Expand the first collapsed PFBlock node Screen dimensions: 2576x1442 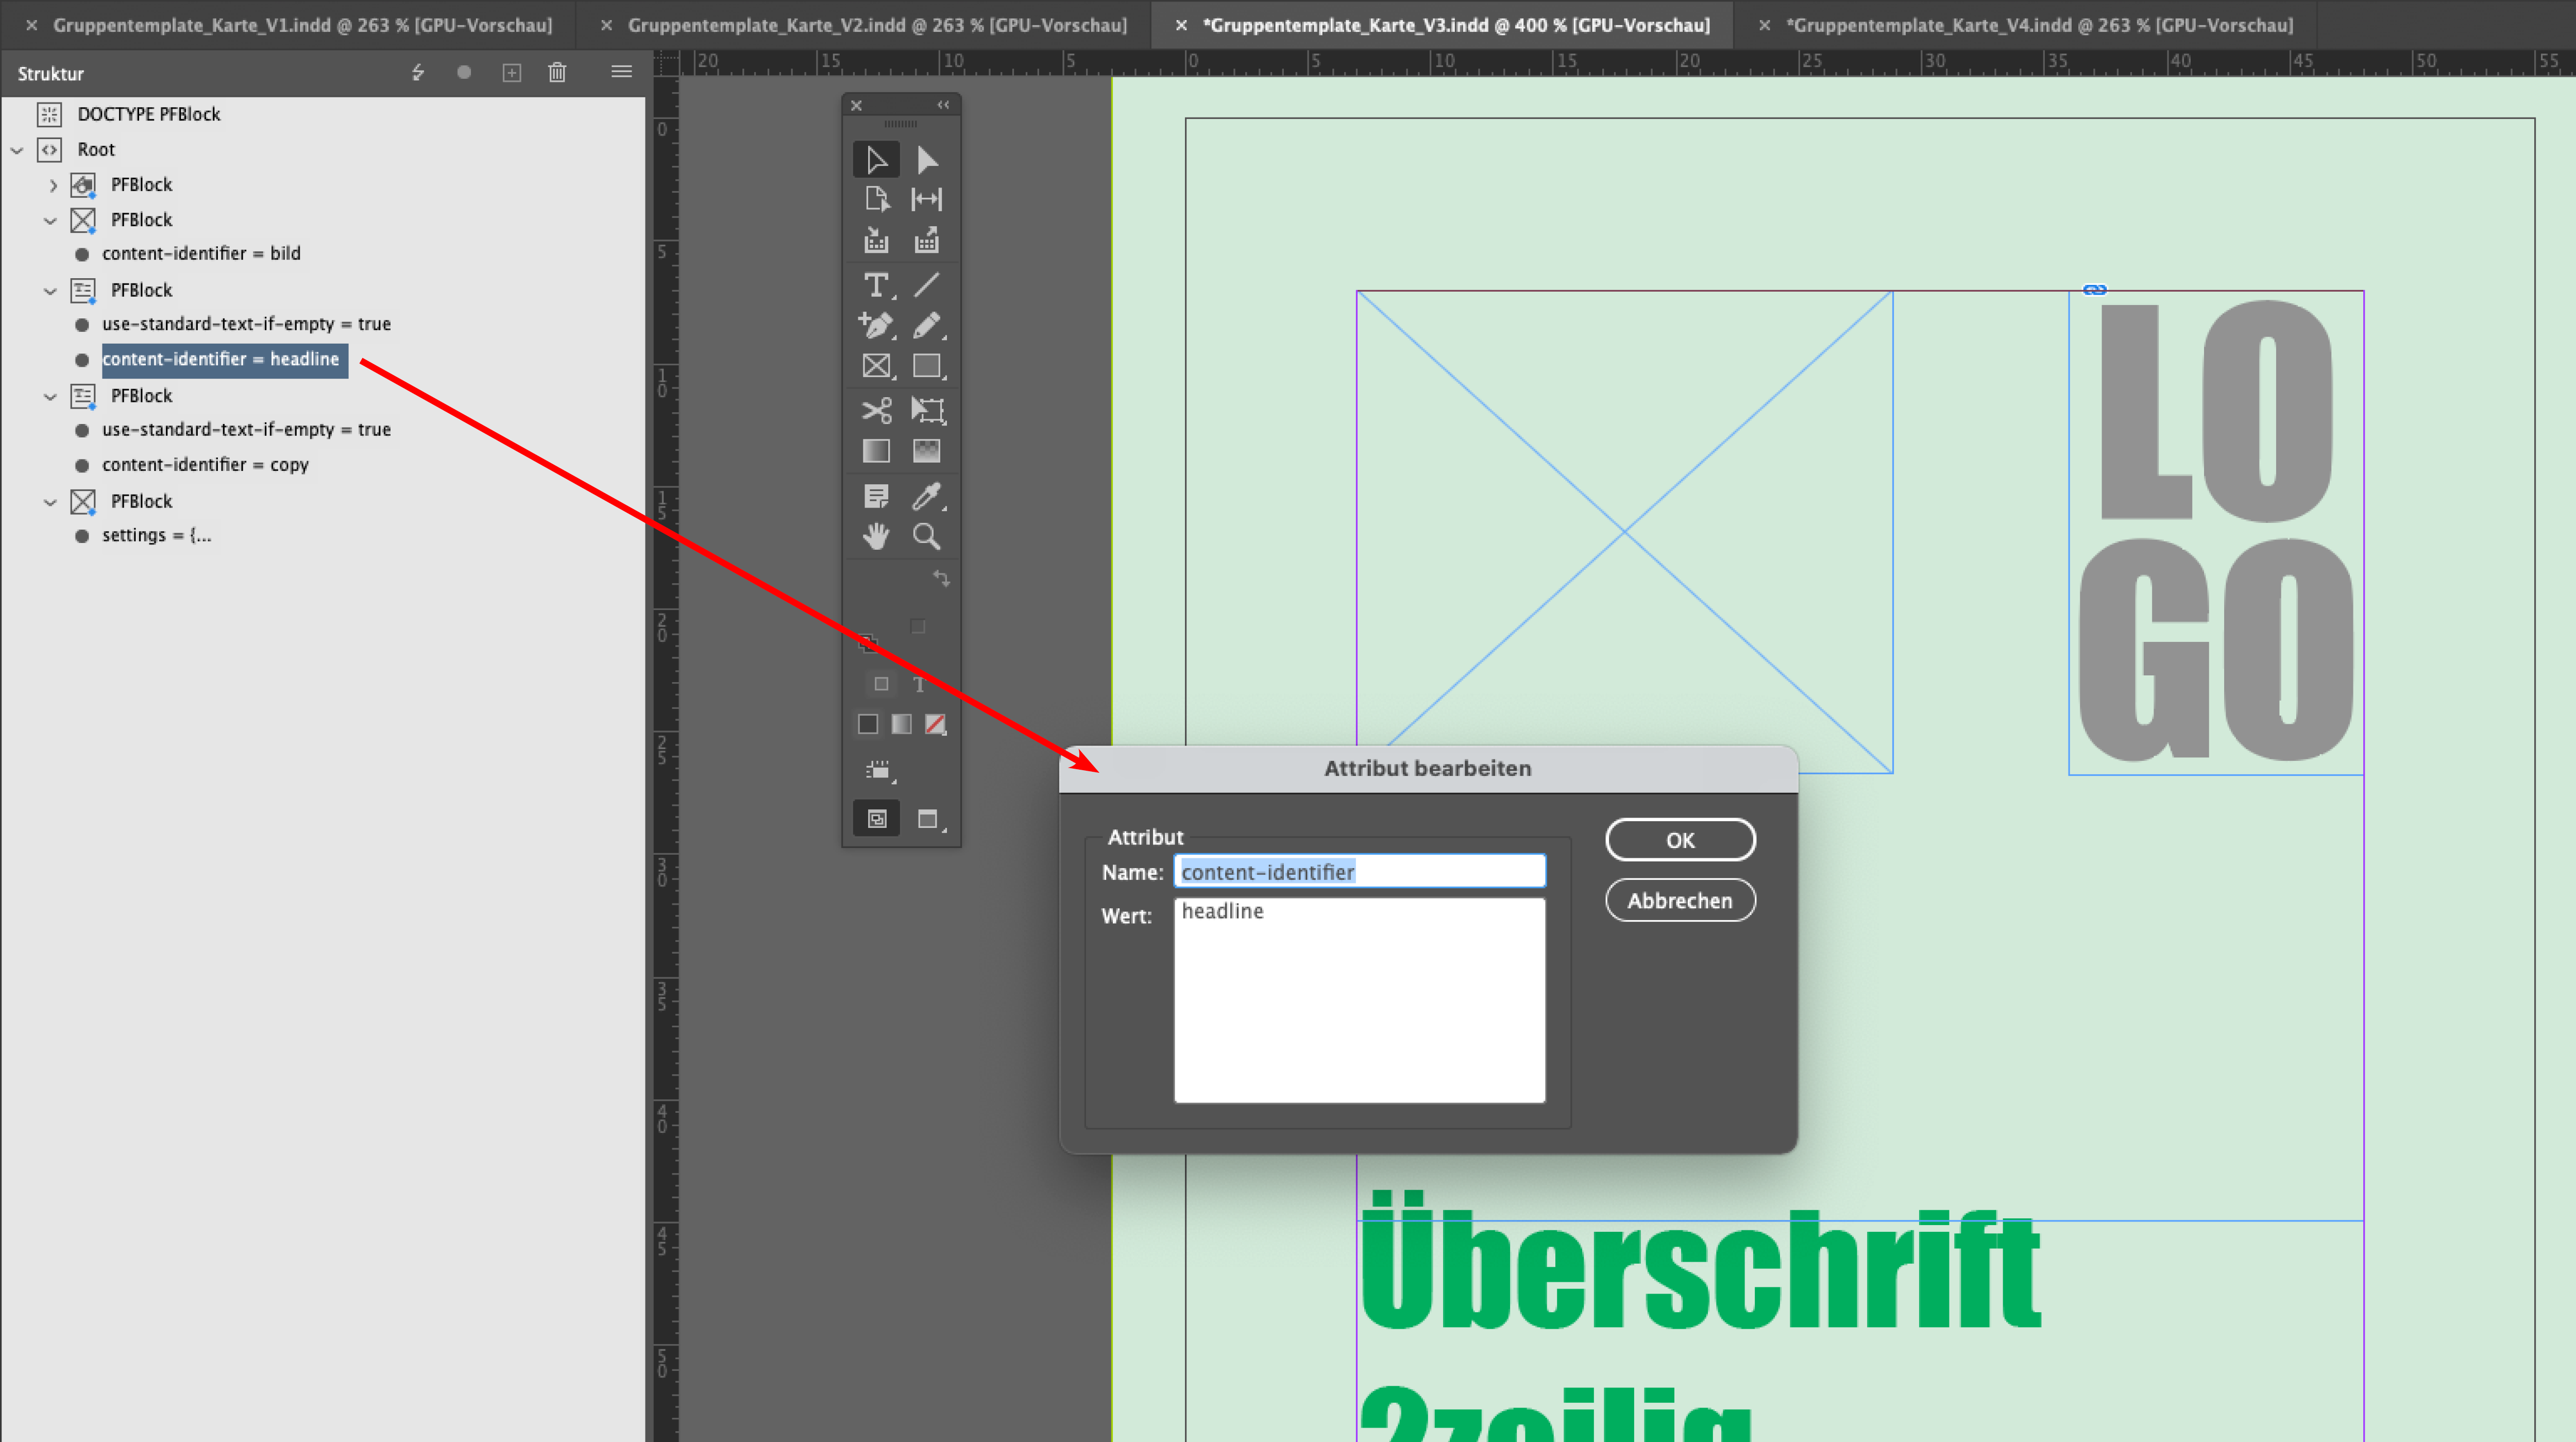[x=53, y=185]
